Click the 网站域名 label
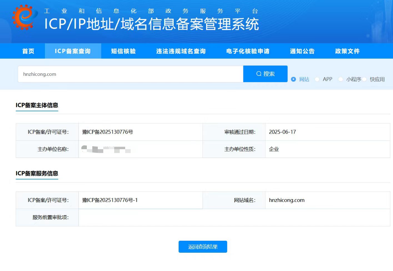Image resolution: width=393 pixels, height=271 pixels. pos(244,200)
